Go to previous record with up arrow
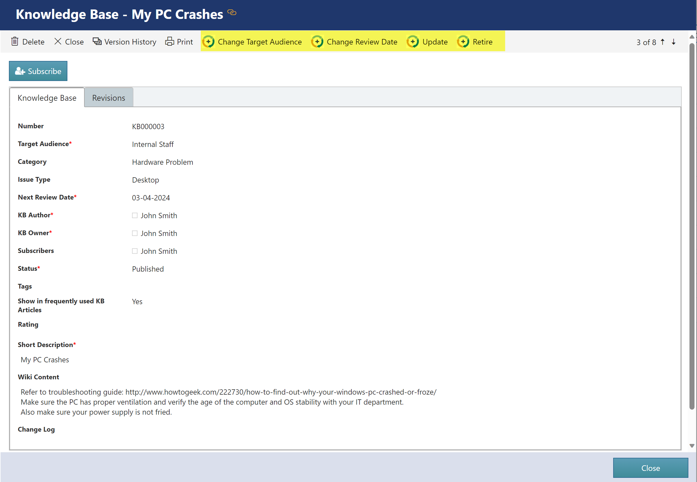This screenshot has height=482, width=697. point(662,42)
